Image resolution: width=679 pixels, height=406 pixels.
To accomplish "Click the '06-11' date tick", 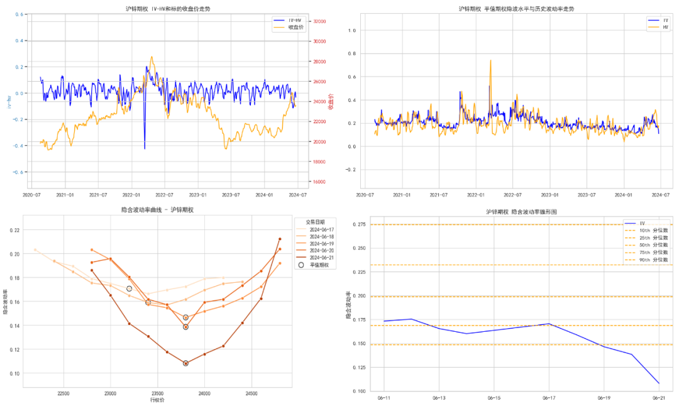I will [384, 398].
